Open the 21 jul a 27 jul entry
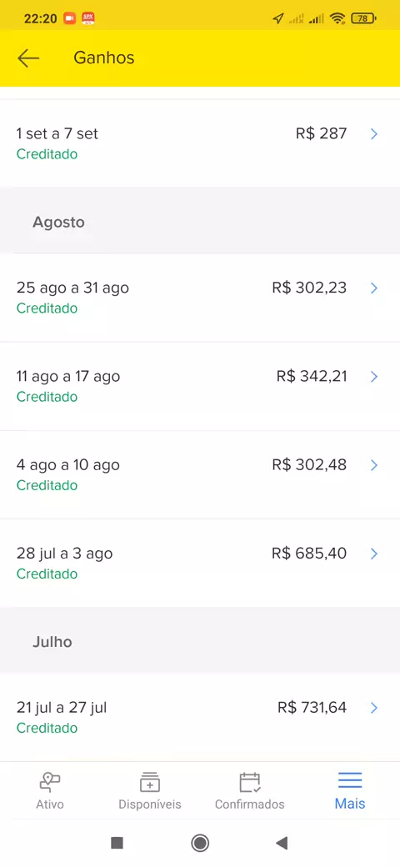This screenshot has width=400, height=867. click(x=200, y=717)
